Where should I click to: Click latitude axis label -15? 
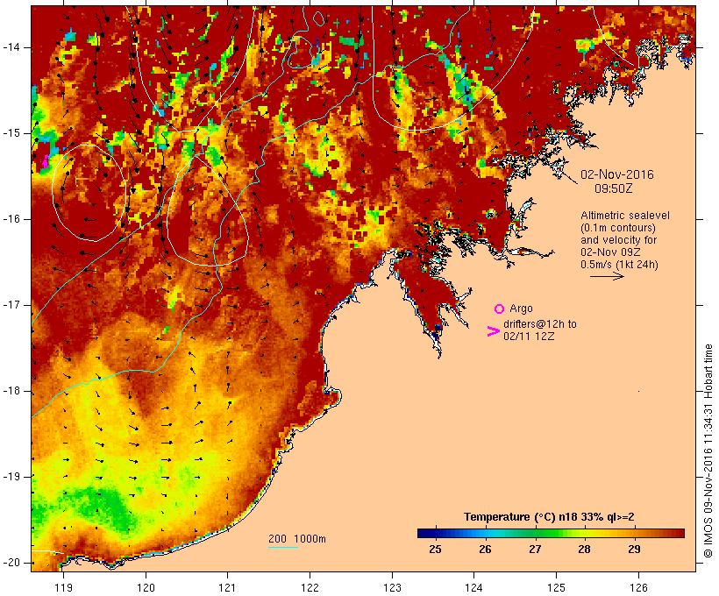pos(11,133)
